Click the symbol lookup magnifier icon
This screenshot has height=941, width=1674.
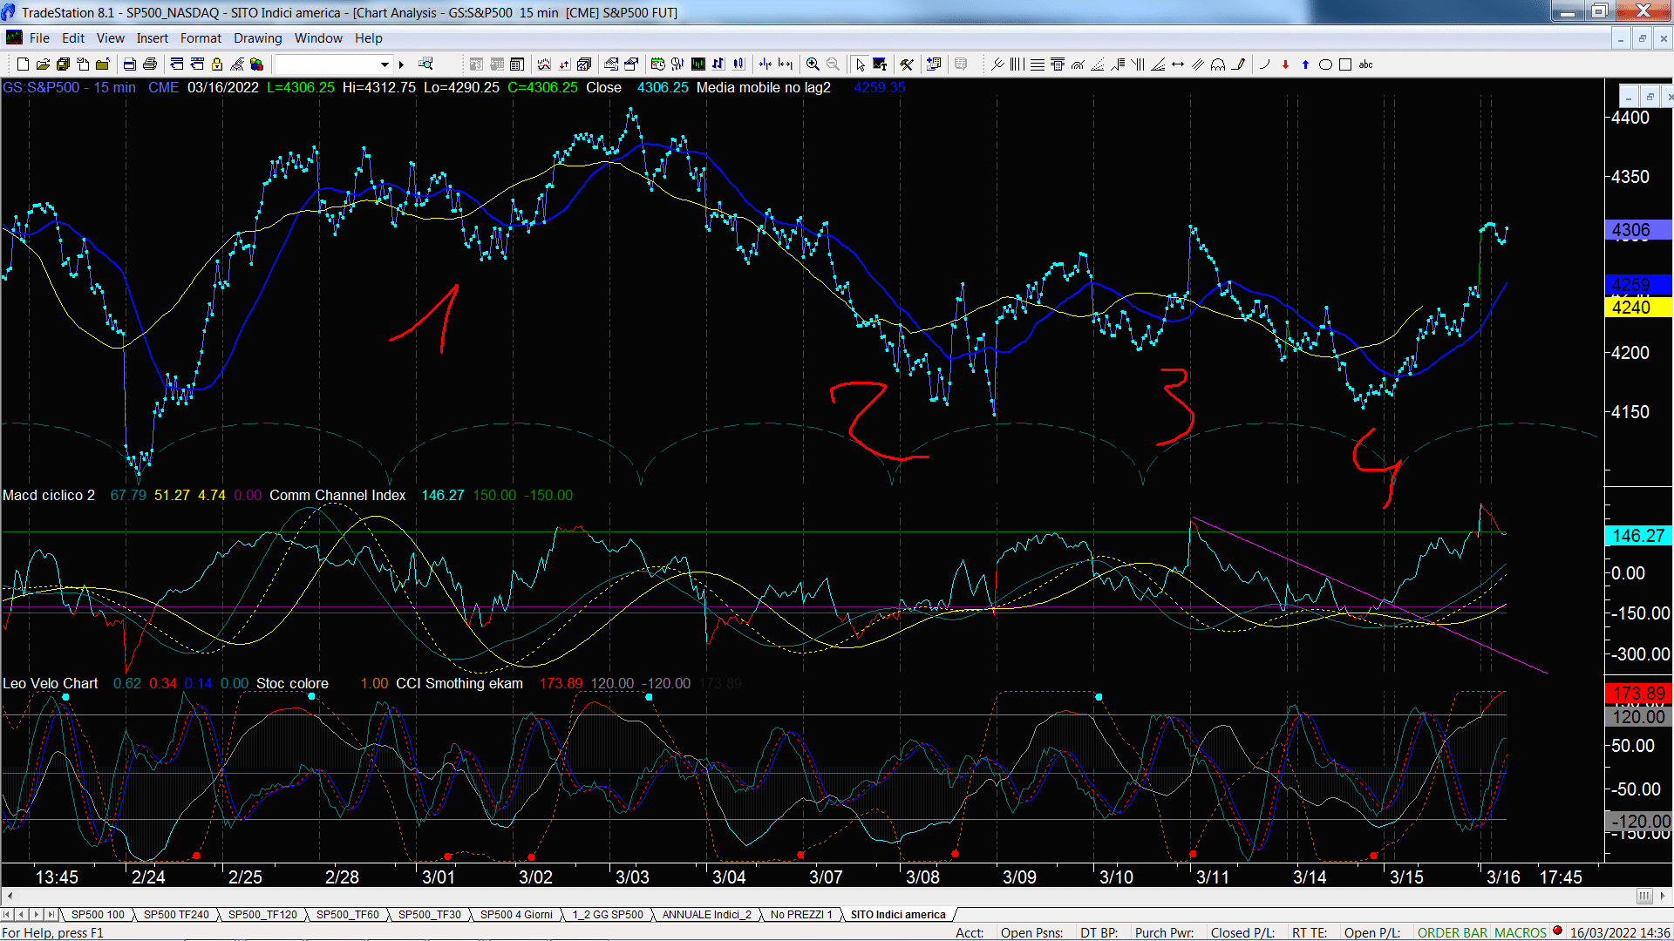point(425,64)
